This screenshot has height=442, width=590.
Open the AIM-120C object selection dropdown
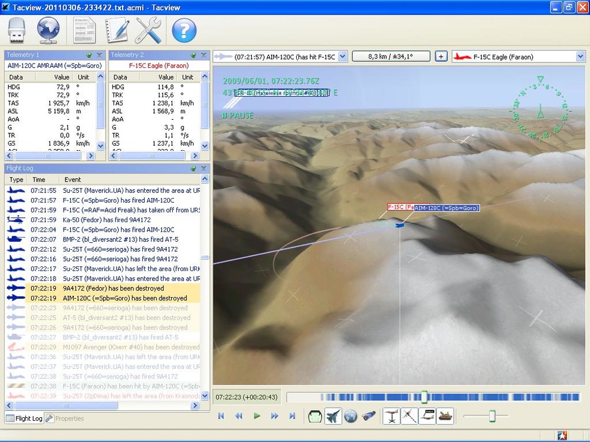point(342,57)
